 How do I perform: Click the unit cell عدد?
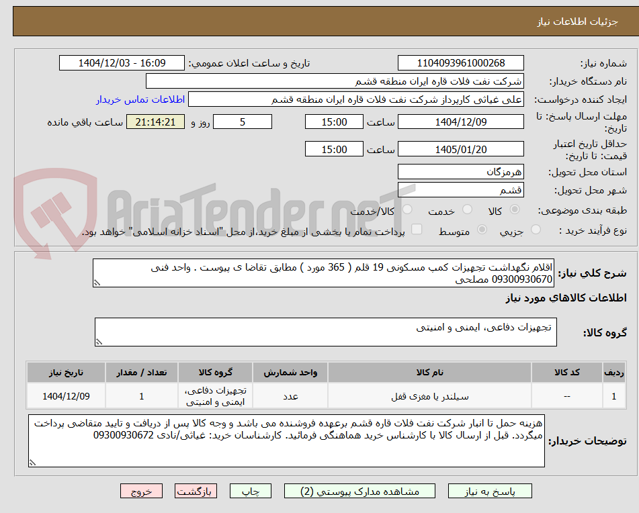click(290, 396)
